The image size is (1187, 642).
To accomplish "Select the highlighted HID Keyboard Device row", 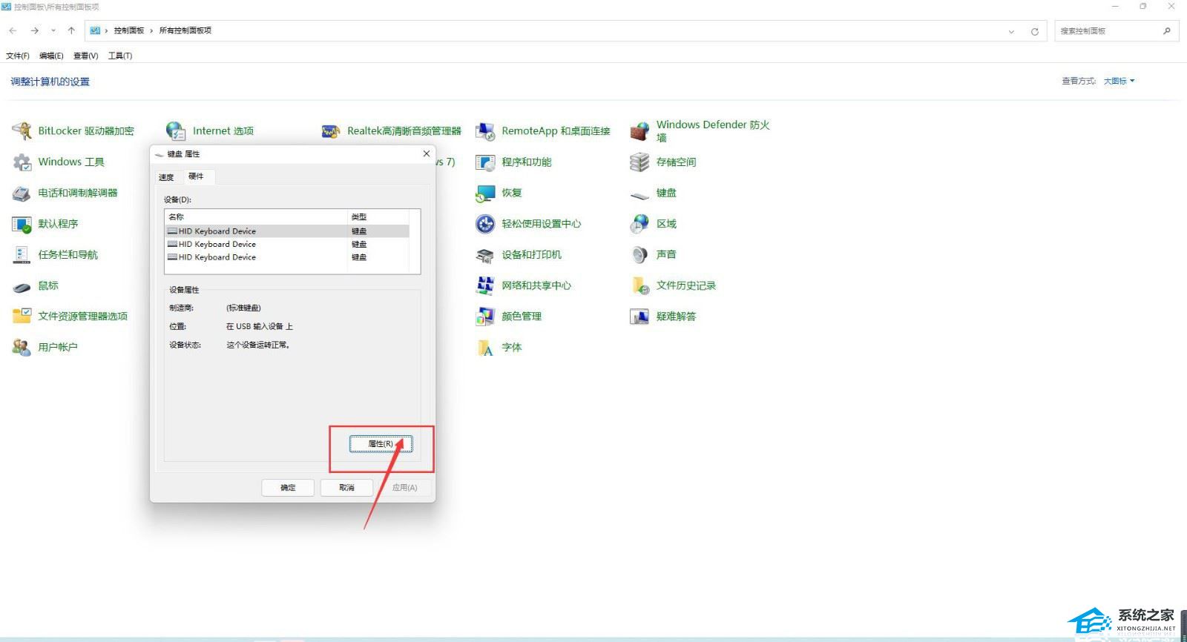I will coord(286,231).
